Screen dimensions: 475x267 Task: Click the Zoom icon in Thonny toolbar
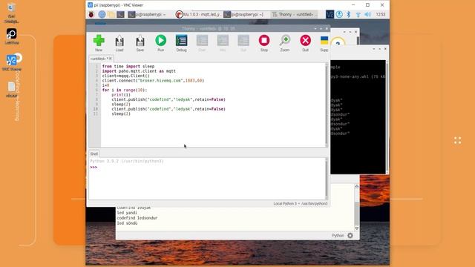pos(285,43)
